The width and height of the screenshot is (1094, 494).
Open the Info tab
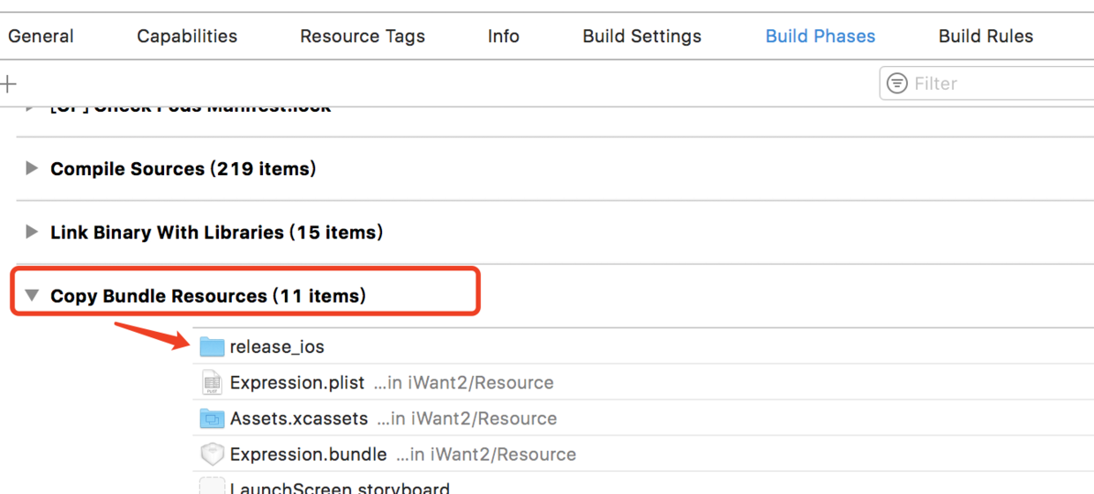click(504, 36)
